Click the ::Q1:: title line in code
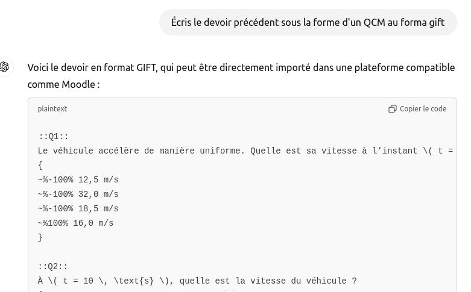The width and height of the screenshot is (471, 292). tap(53, 137)
